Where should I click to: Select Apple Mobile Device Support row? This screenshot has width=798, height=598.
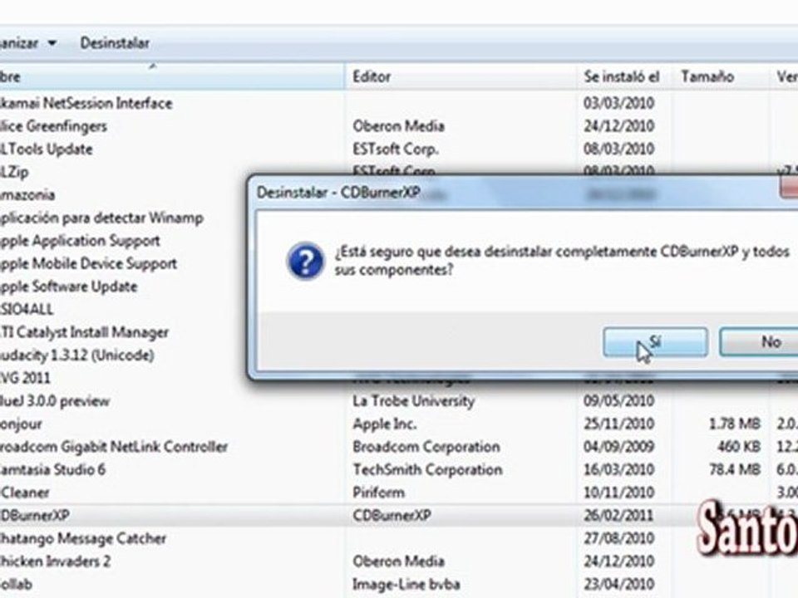click(x=89, y=263)
